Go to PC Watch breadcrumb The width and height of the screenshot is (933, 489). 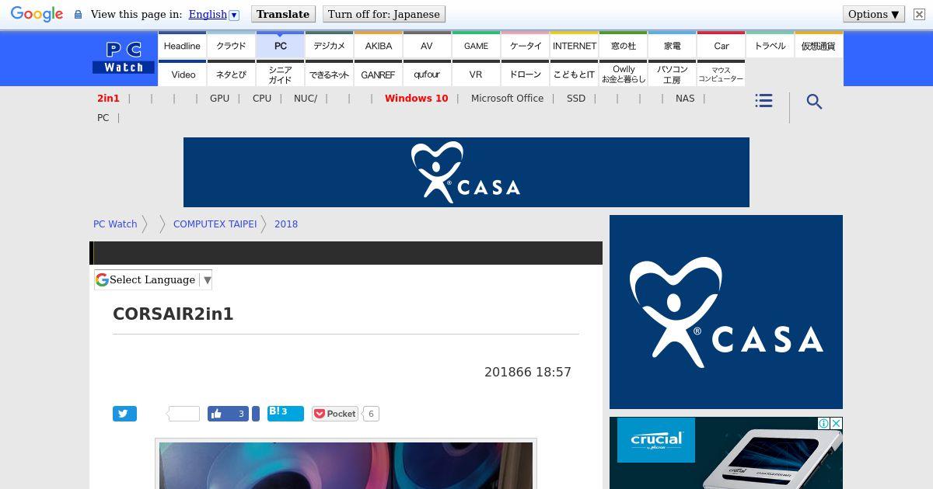115,224
